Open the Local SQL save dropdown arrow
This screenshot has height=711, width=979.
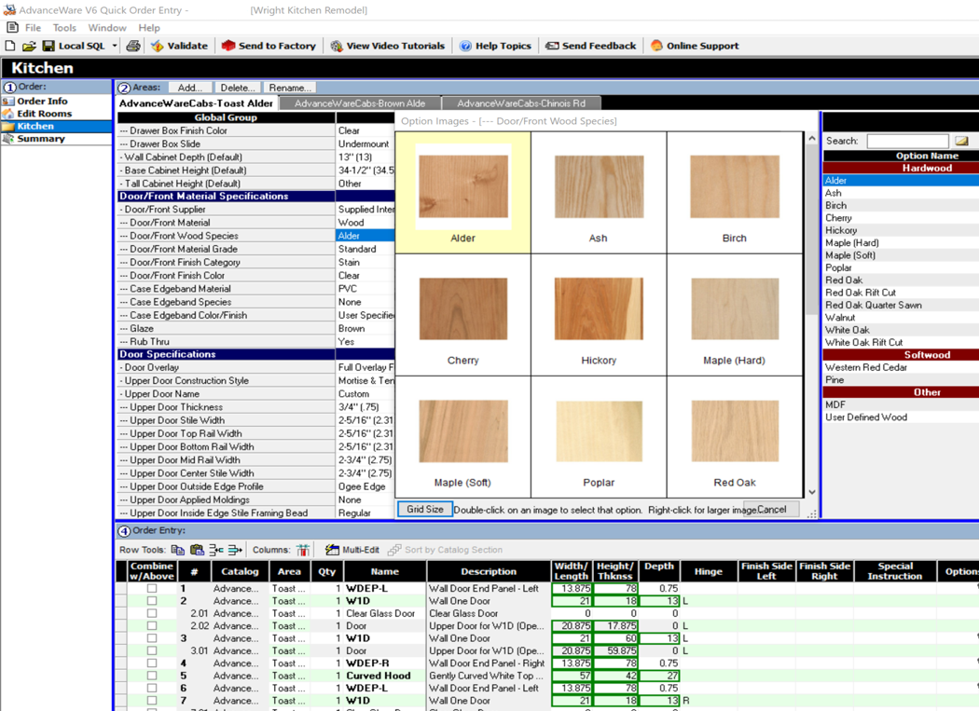click(x=115, y=46)
